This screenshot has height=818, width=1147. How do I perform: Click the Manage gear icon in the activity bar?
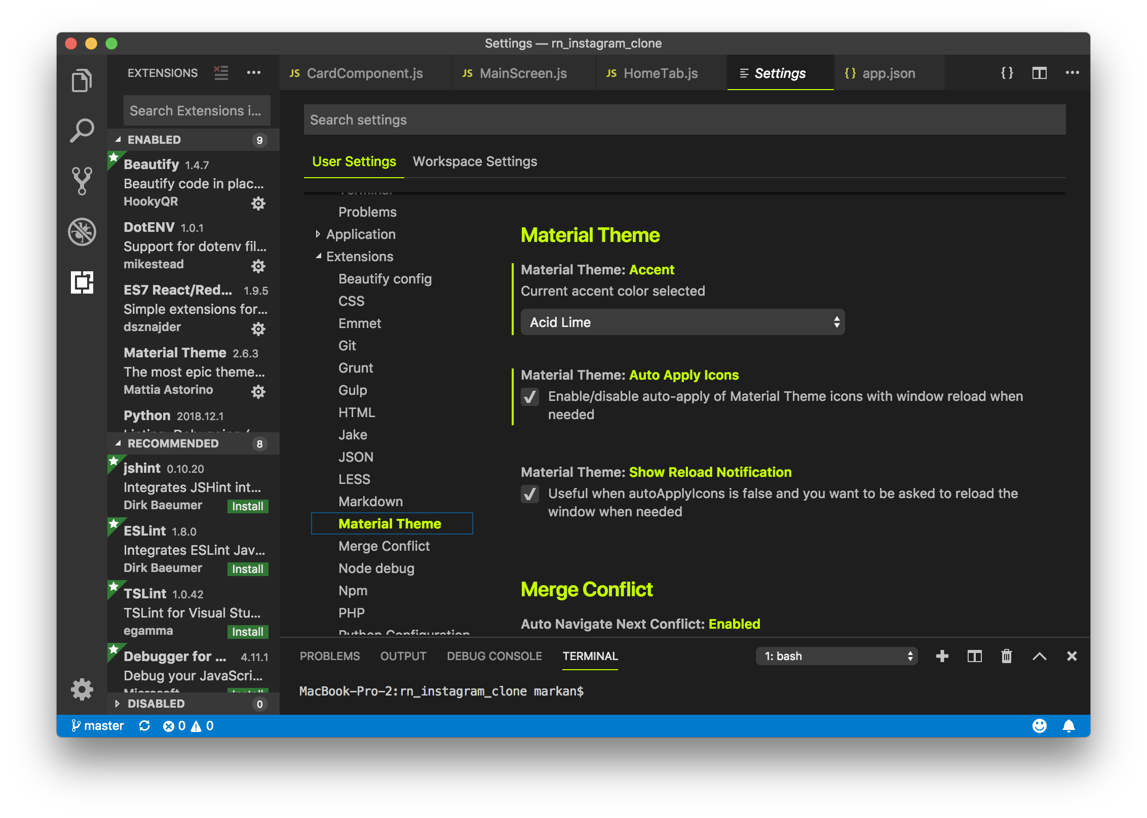(82, 689)
